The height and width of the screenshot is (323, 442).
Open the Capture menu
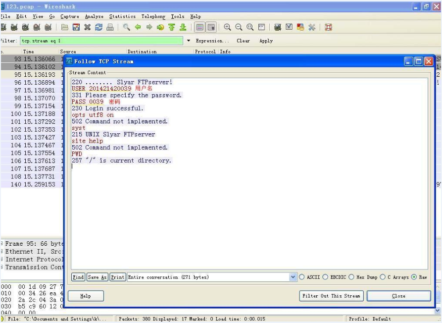coord(70,16)
